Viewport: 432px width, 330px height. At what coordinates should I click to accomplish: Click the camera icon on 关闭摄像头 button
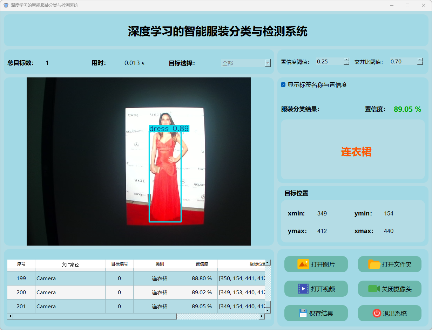tap(374, 289)
